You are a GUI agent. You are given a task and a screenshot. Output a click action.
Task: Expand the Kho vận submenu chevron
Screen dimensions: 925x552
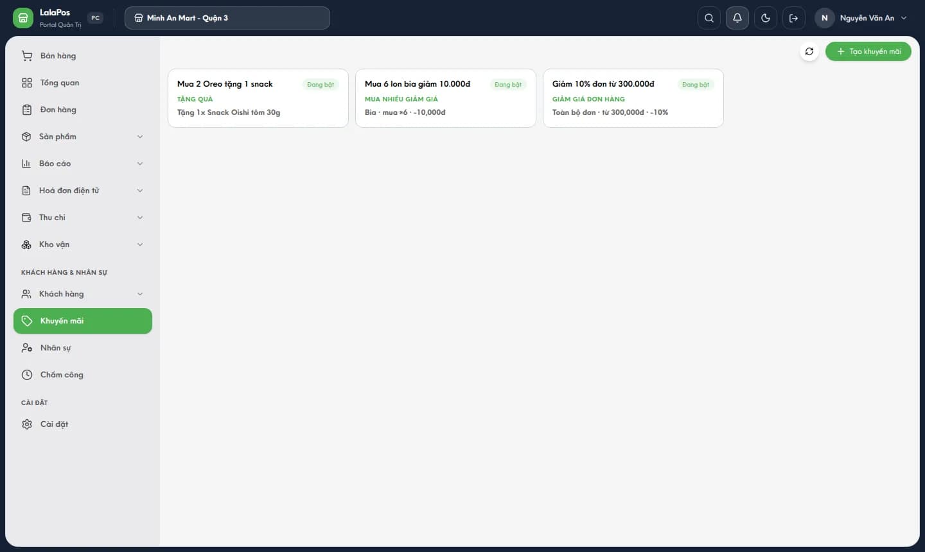pyautogui.click(x=140, y=245)
